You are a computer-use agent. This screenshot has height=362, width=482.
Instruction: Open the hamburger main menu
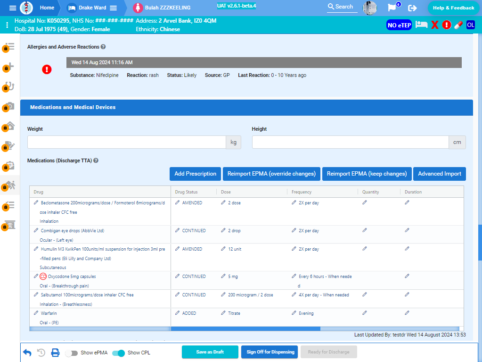click(13, 8)
